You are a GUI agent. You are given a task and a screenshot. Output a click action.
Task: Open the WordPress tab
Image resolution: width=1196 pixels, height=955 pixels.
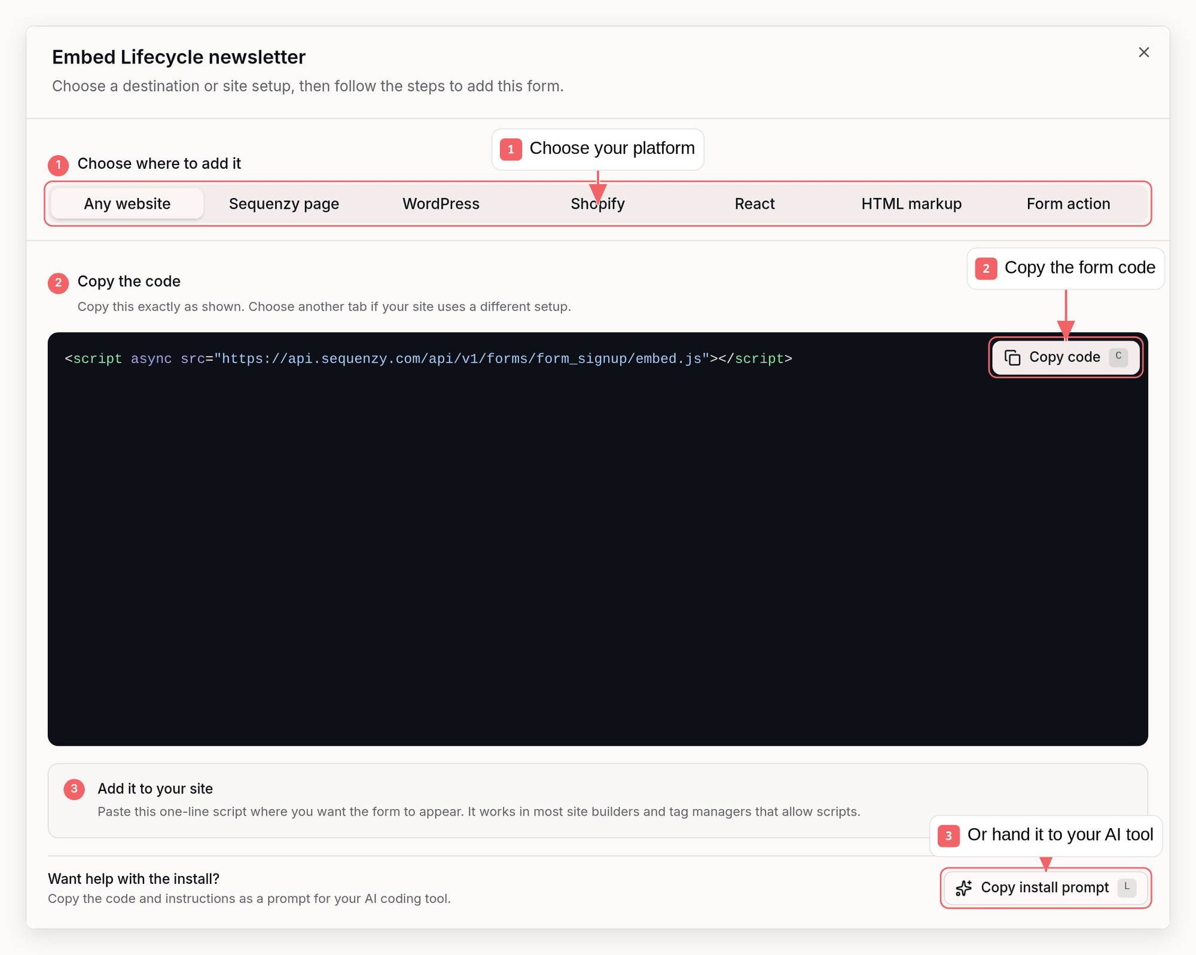pyautogui.click(x=441, y=203)
